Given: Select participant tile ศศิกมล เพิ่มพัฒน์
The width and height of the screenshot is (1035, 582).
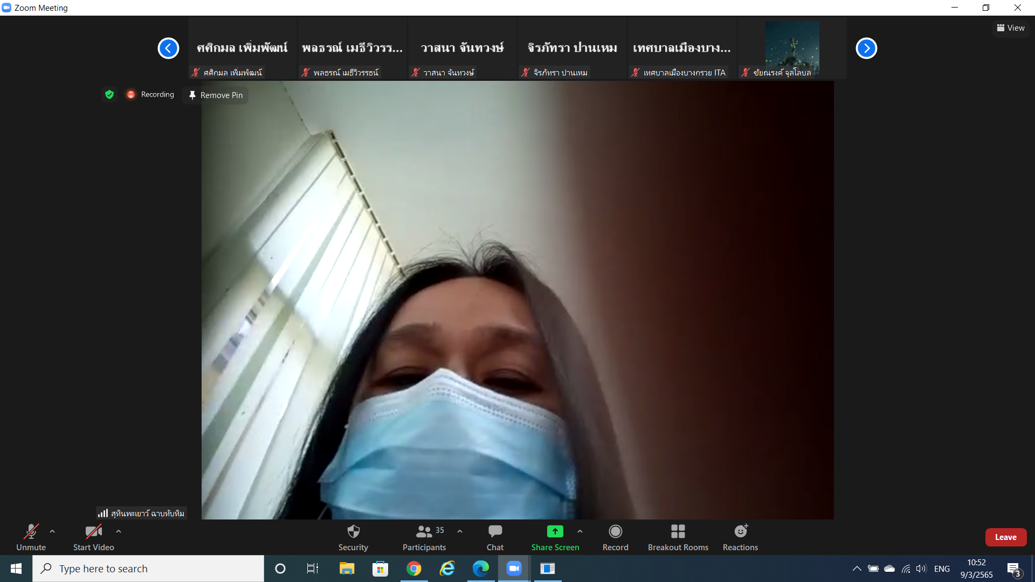Looking at the screenshot, I should 242,48.
